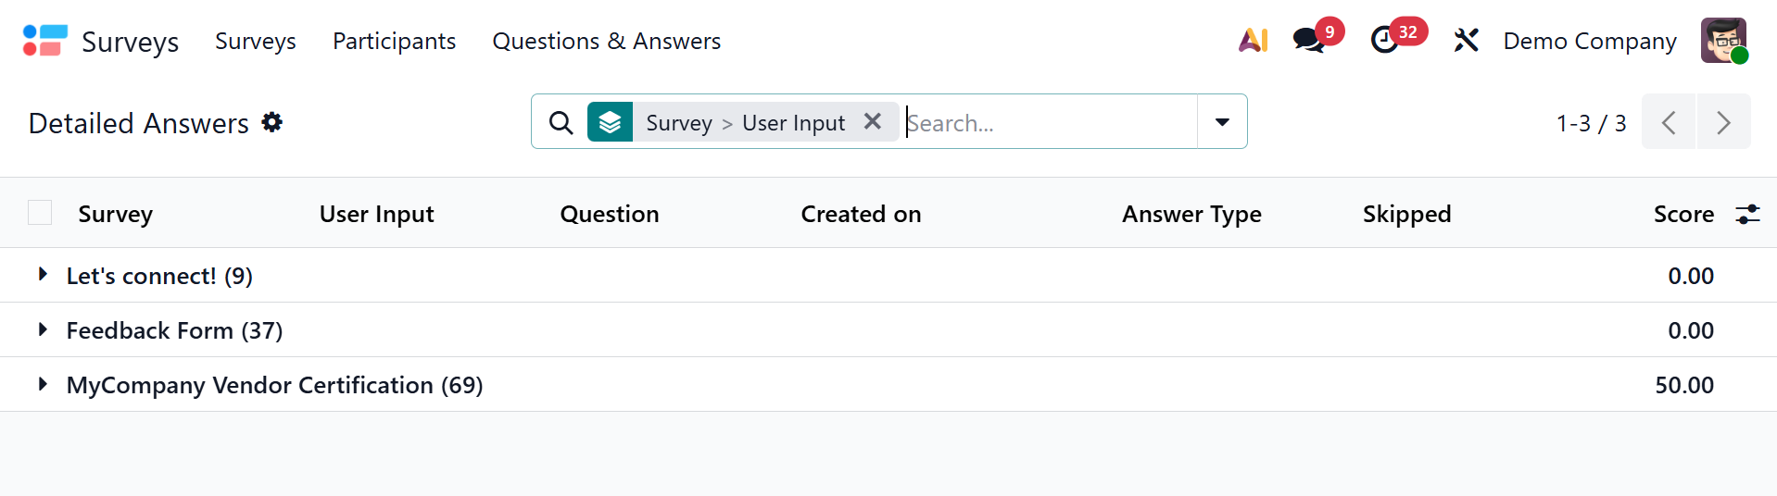Click the group-by layers icon in search
Viewport: 1777px width, 496px height.
point(610,122)
